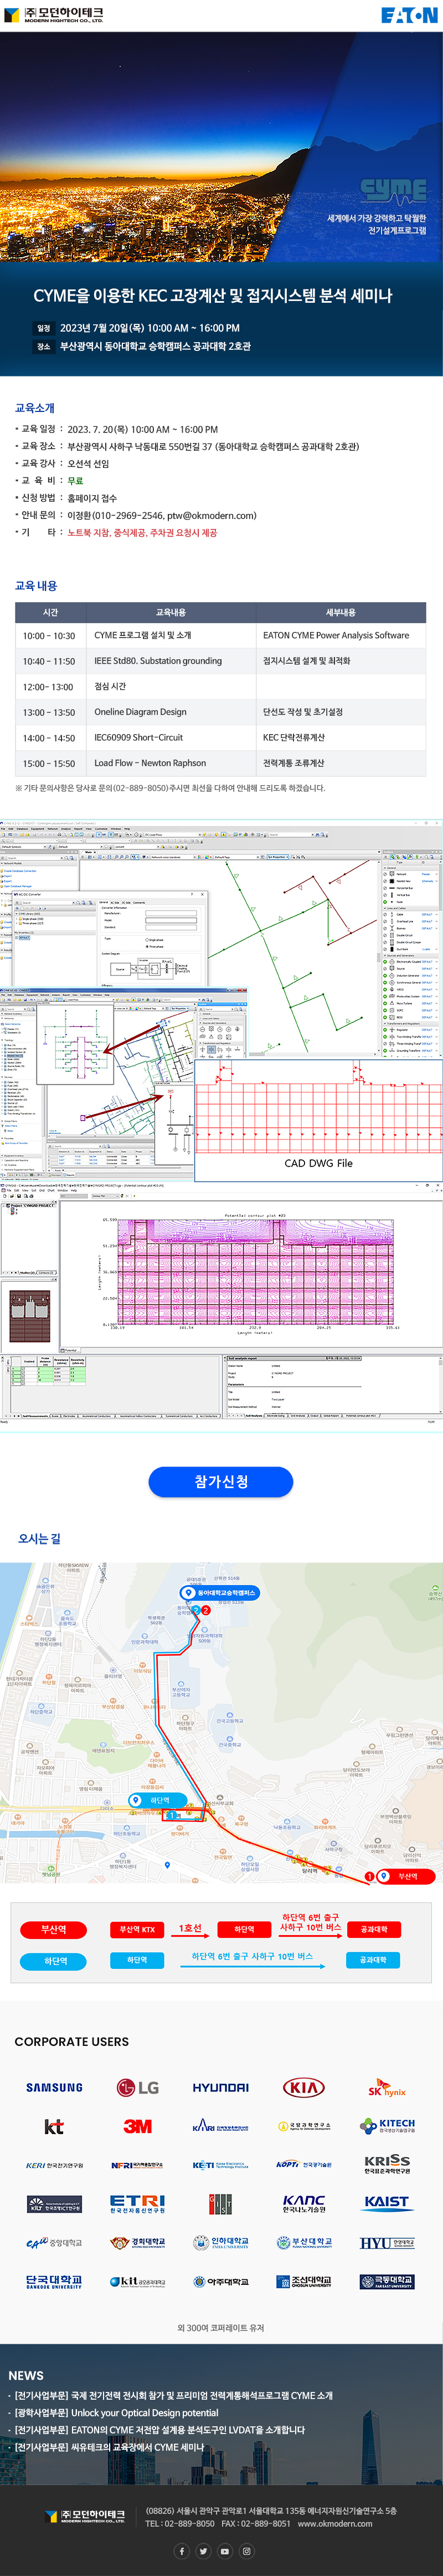Click the 동아대학교승학캠퍼스 marker on the map
Screen dimensions: 443x2576
pos(219,1593)
